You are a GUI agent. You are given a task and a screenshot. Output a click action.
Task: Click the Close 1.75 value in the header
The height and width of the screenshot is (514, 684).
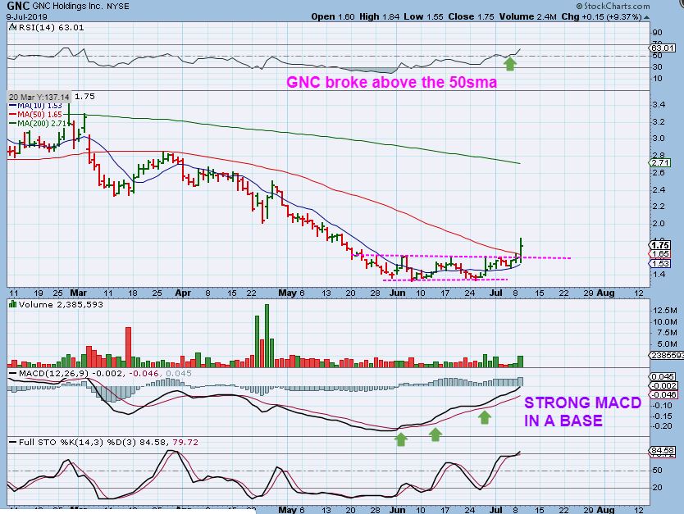[471, 16]
